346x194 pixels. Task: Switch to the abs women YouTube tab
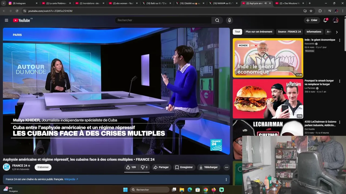coord(122,3)
